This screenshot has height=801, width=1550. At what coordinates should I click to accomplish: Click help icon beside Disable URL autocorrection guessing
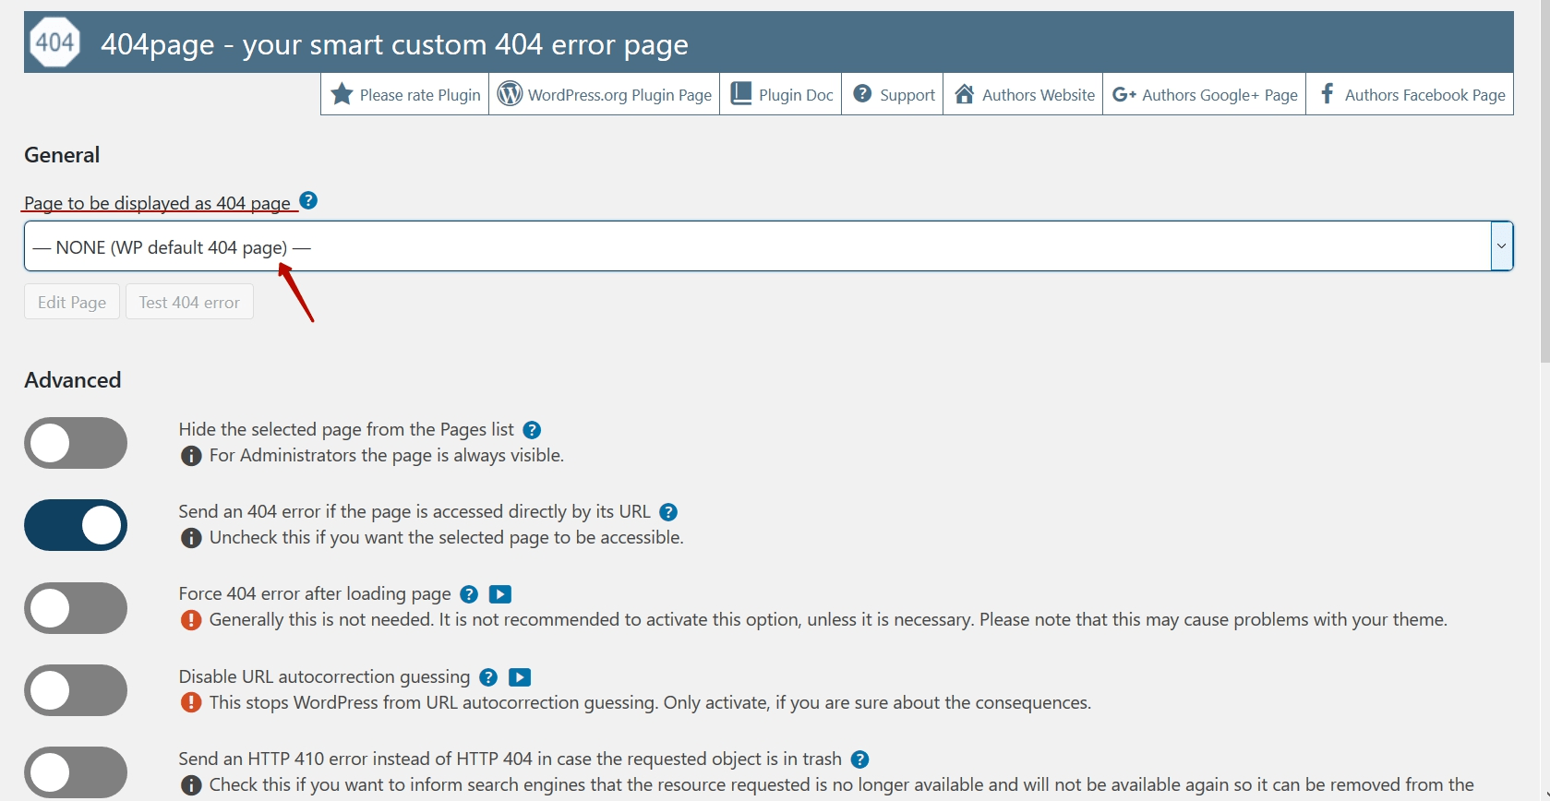pyautogui.click(x=488, y=677)
